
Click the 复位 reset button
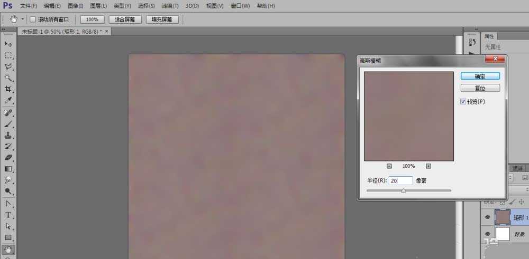(x=480, y=89)
